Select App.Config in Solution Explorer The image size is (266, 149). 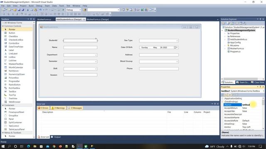click(x=235, y=42)
